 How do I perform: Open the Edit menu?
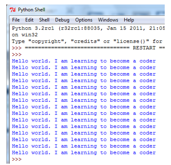point(29,20)
